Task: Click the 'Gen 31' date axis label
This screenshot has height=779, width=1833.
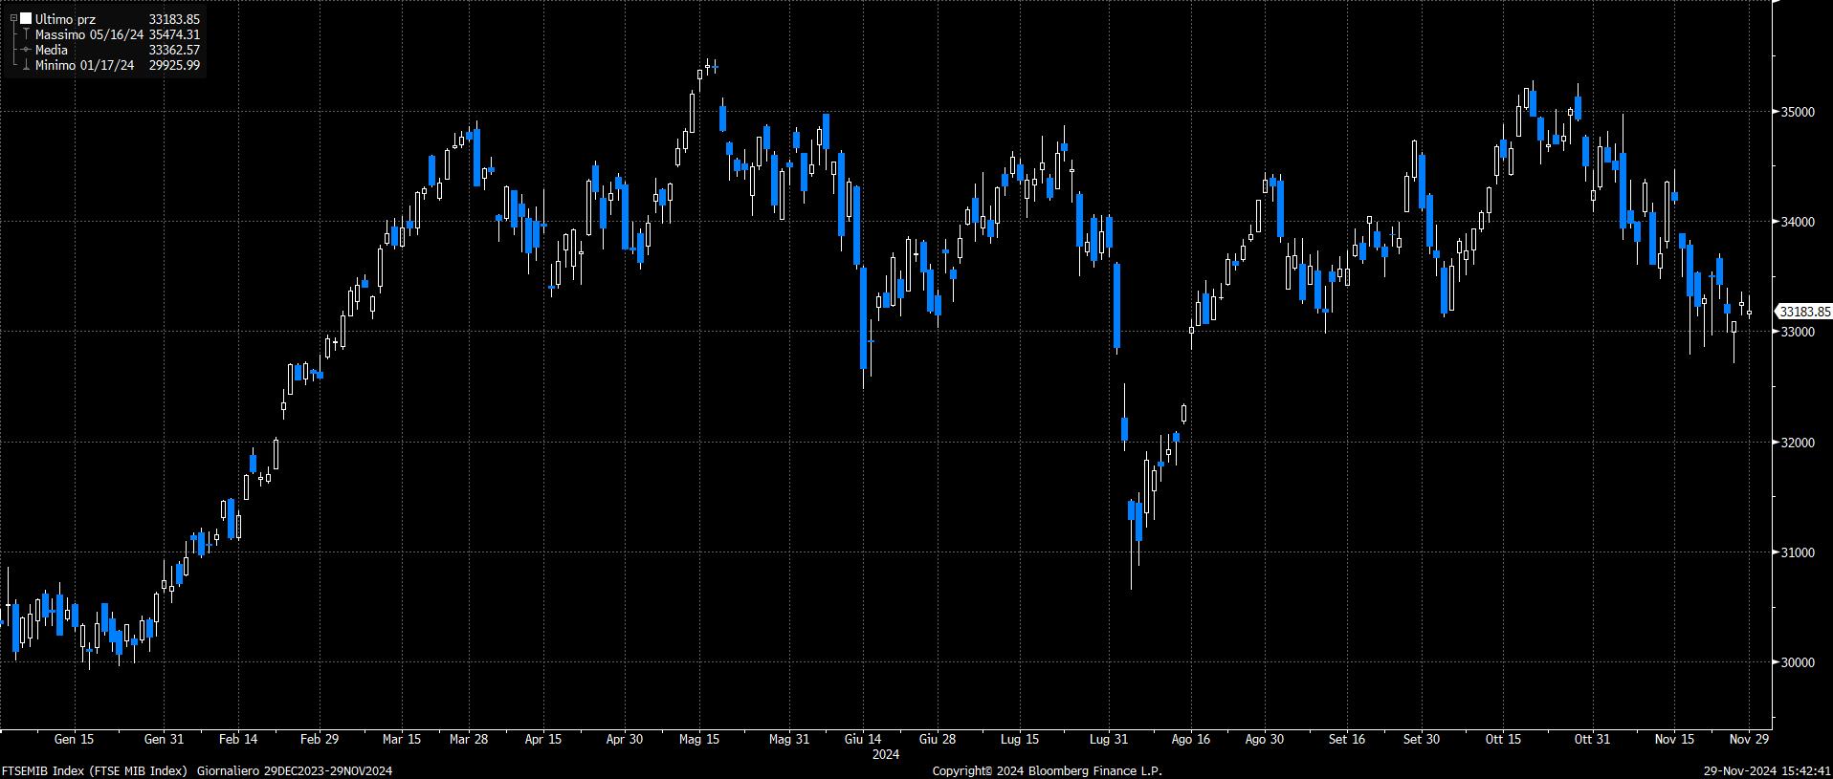Action: pos(164,740)
